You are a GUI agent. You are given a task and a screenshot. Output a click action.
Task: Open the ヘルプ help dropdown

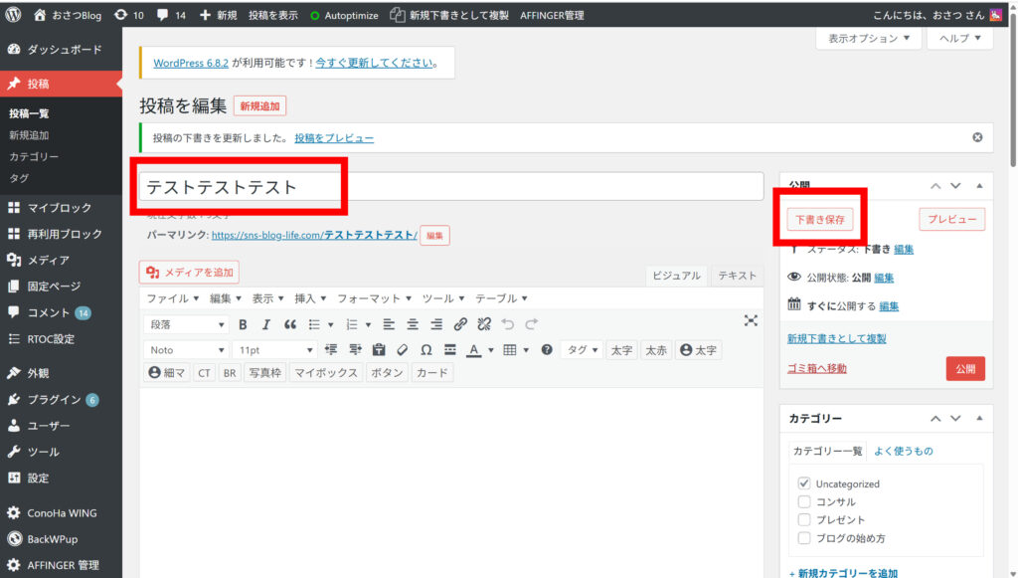(x=959, y=39)
